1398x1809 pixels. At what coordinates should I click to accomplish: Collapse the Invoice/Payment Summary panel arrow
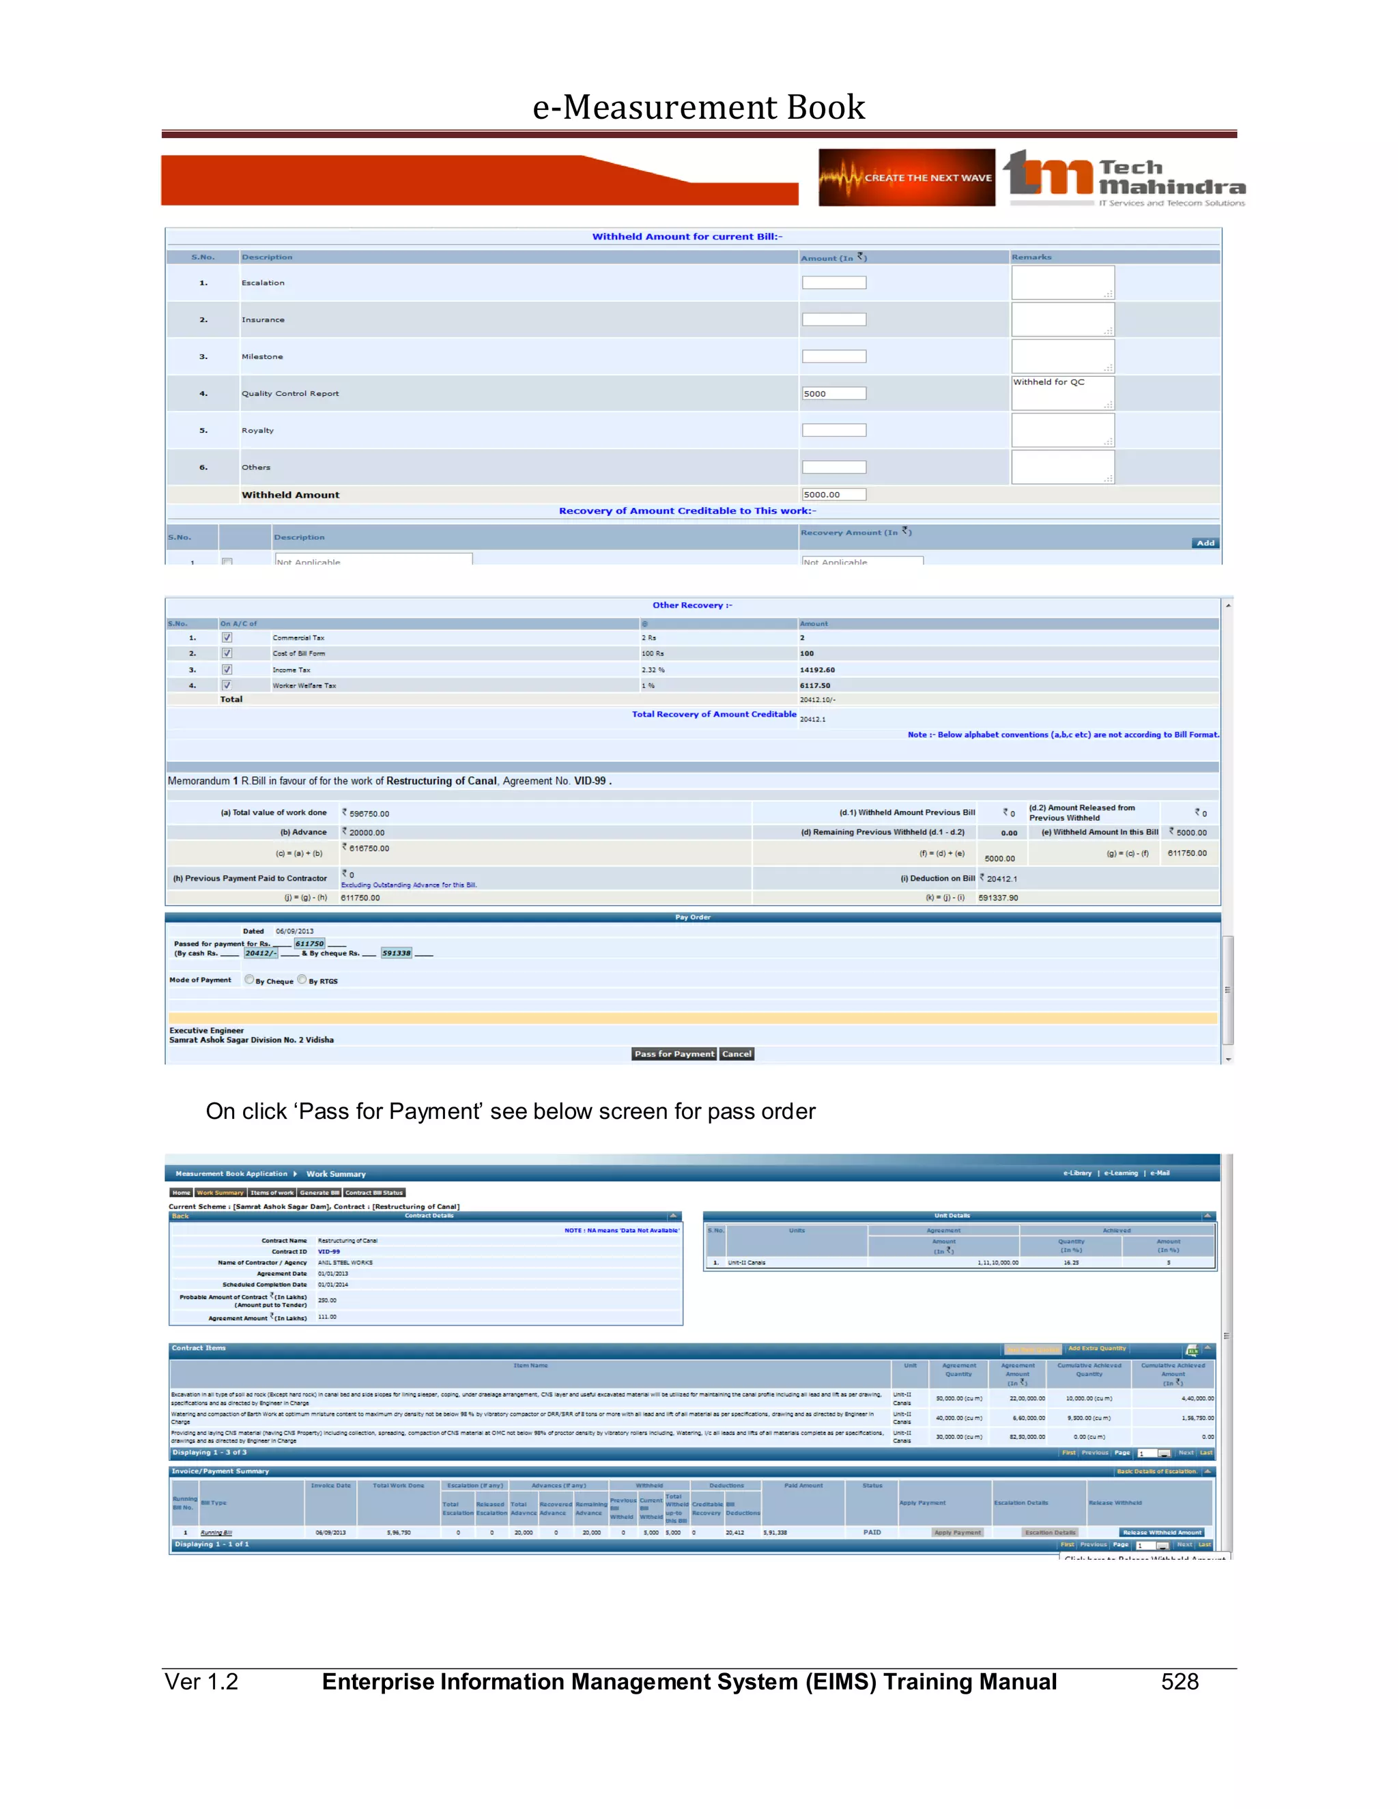click(x=1208, y=1472)
